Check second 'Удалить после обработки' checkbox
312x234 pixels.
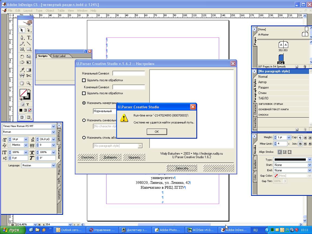(84, 93)
